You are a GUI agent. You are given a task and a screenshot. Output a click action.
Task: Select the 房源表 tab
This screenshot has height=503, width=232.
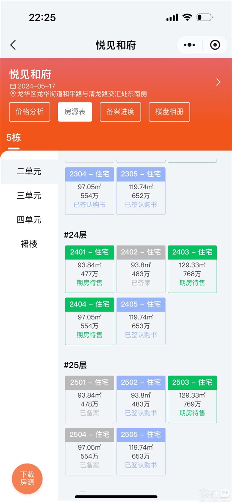75,112
